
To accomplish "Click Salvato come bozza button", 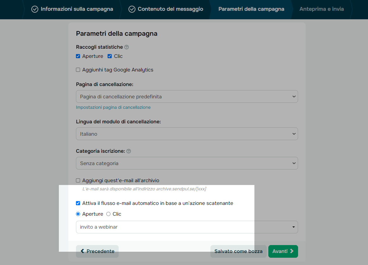I will (x=239, y=251).
